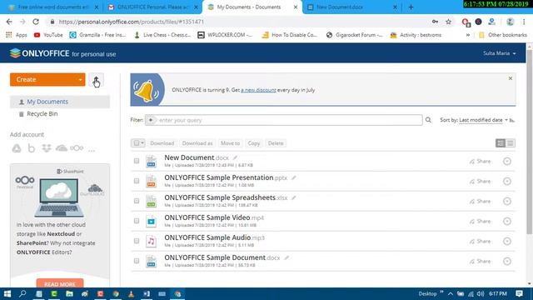Select ONLYOFFICE Sample Presentation checkbox
The height and width of the screenshot is (300, 533).
pos(137,181)
